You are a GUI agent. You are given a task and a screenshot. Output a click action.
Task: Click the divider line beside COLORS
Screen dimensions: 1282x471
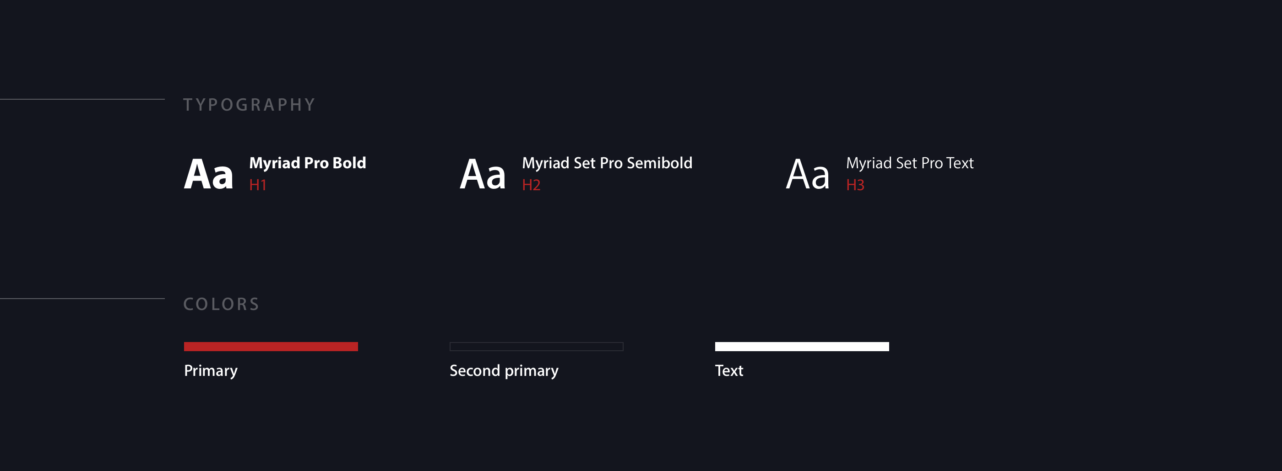82,299
